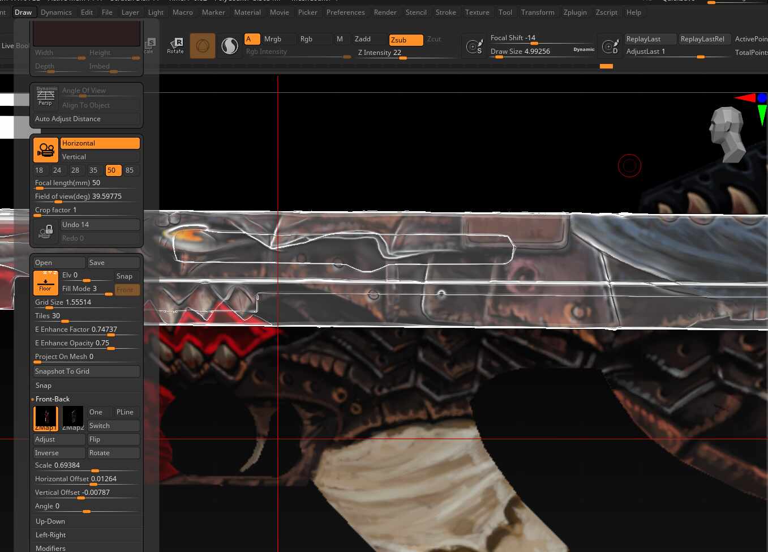Click the active brush icon in the toolbar
This screenshot has width=768, height=552.
point(202,45)
